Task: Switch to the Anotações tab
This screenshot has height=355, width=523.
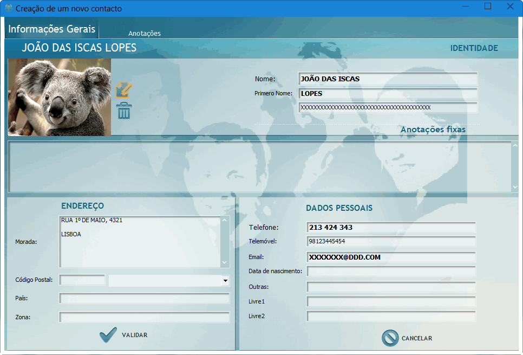Action: click(145, 33)
